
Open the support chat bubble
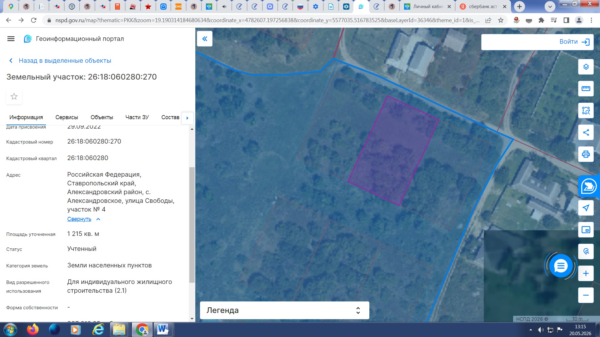tap(561, 266)
